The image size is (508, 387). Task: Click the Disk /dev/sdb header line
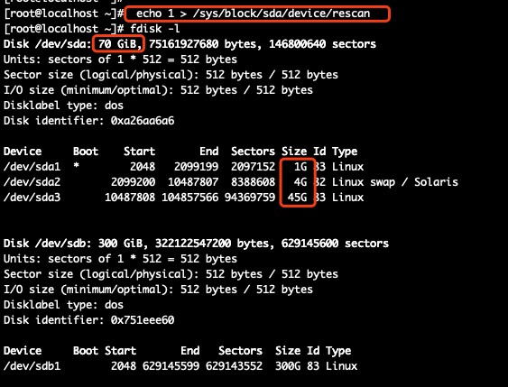[x=196, y=244]
